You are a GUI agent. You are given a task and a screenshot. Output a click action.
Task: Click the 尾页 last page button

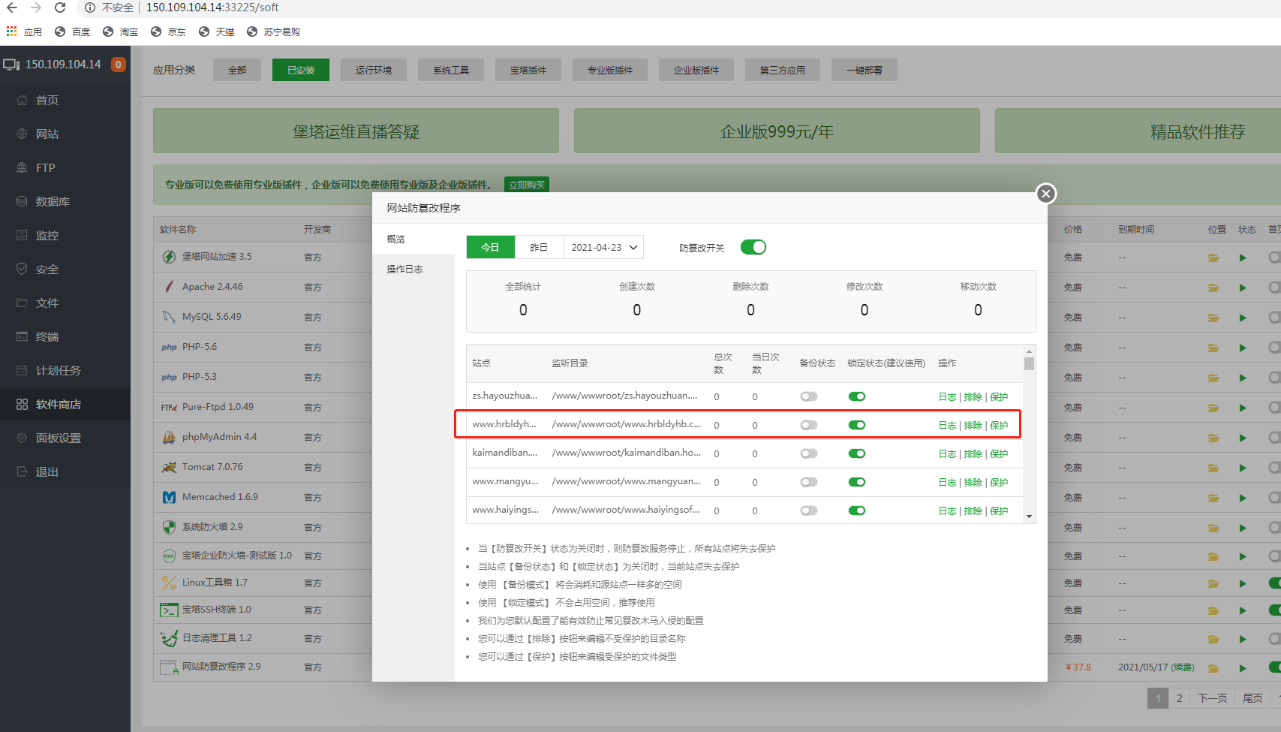tap(1252, 698)
